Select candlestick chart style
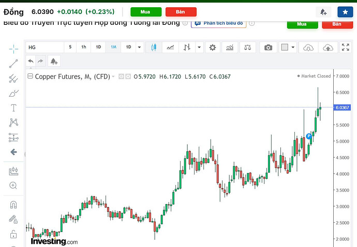 (x=154, y=48)
